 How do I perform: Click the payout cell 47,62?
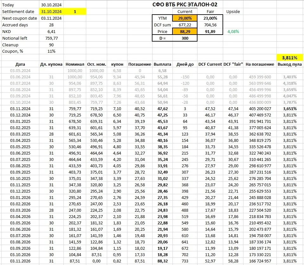pyautogui.click(x=163, y=109)
